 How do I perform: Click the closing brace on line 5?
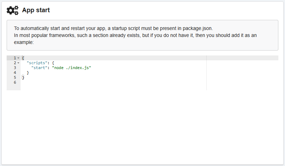tap(23, 77)
